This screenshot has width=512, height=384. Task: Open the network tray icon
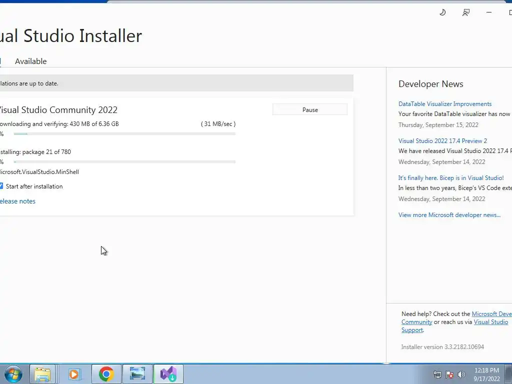click(437, 374)
